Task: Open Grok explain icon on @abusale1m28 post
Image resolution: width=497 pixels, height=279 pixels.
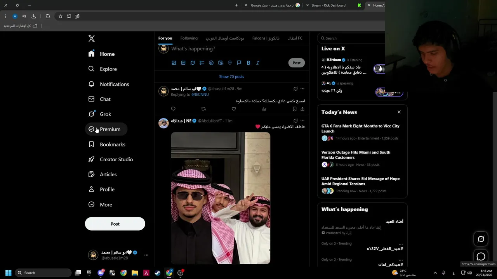Action: 295,89
